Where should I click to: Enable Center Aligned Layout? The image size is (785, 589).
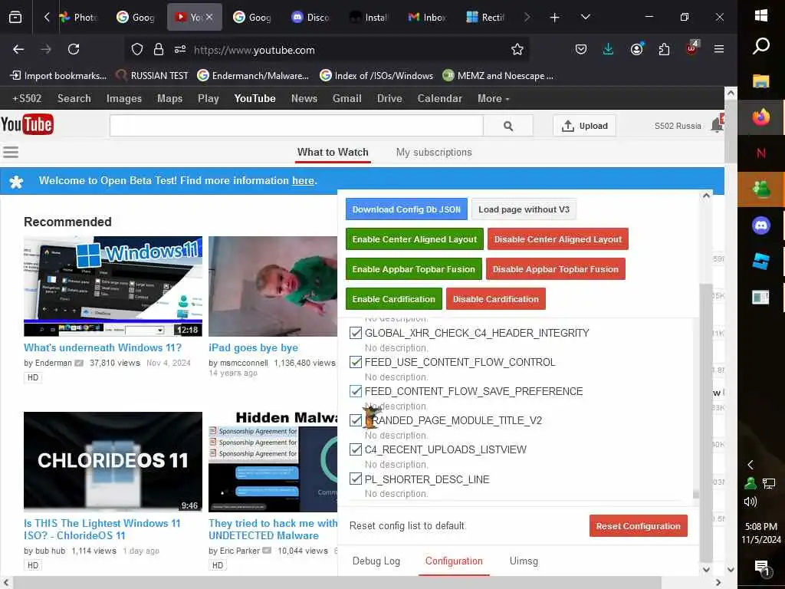coord(415,239)
